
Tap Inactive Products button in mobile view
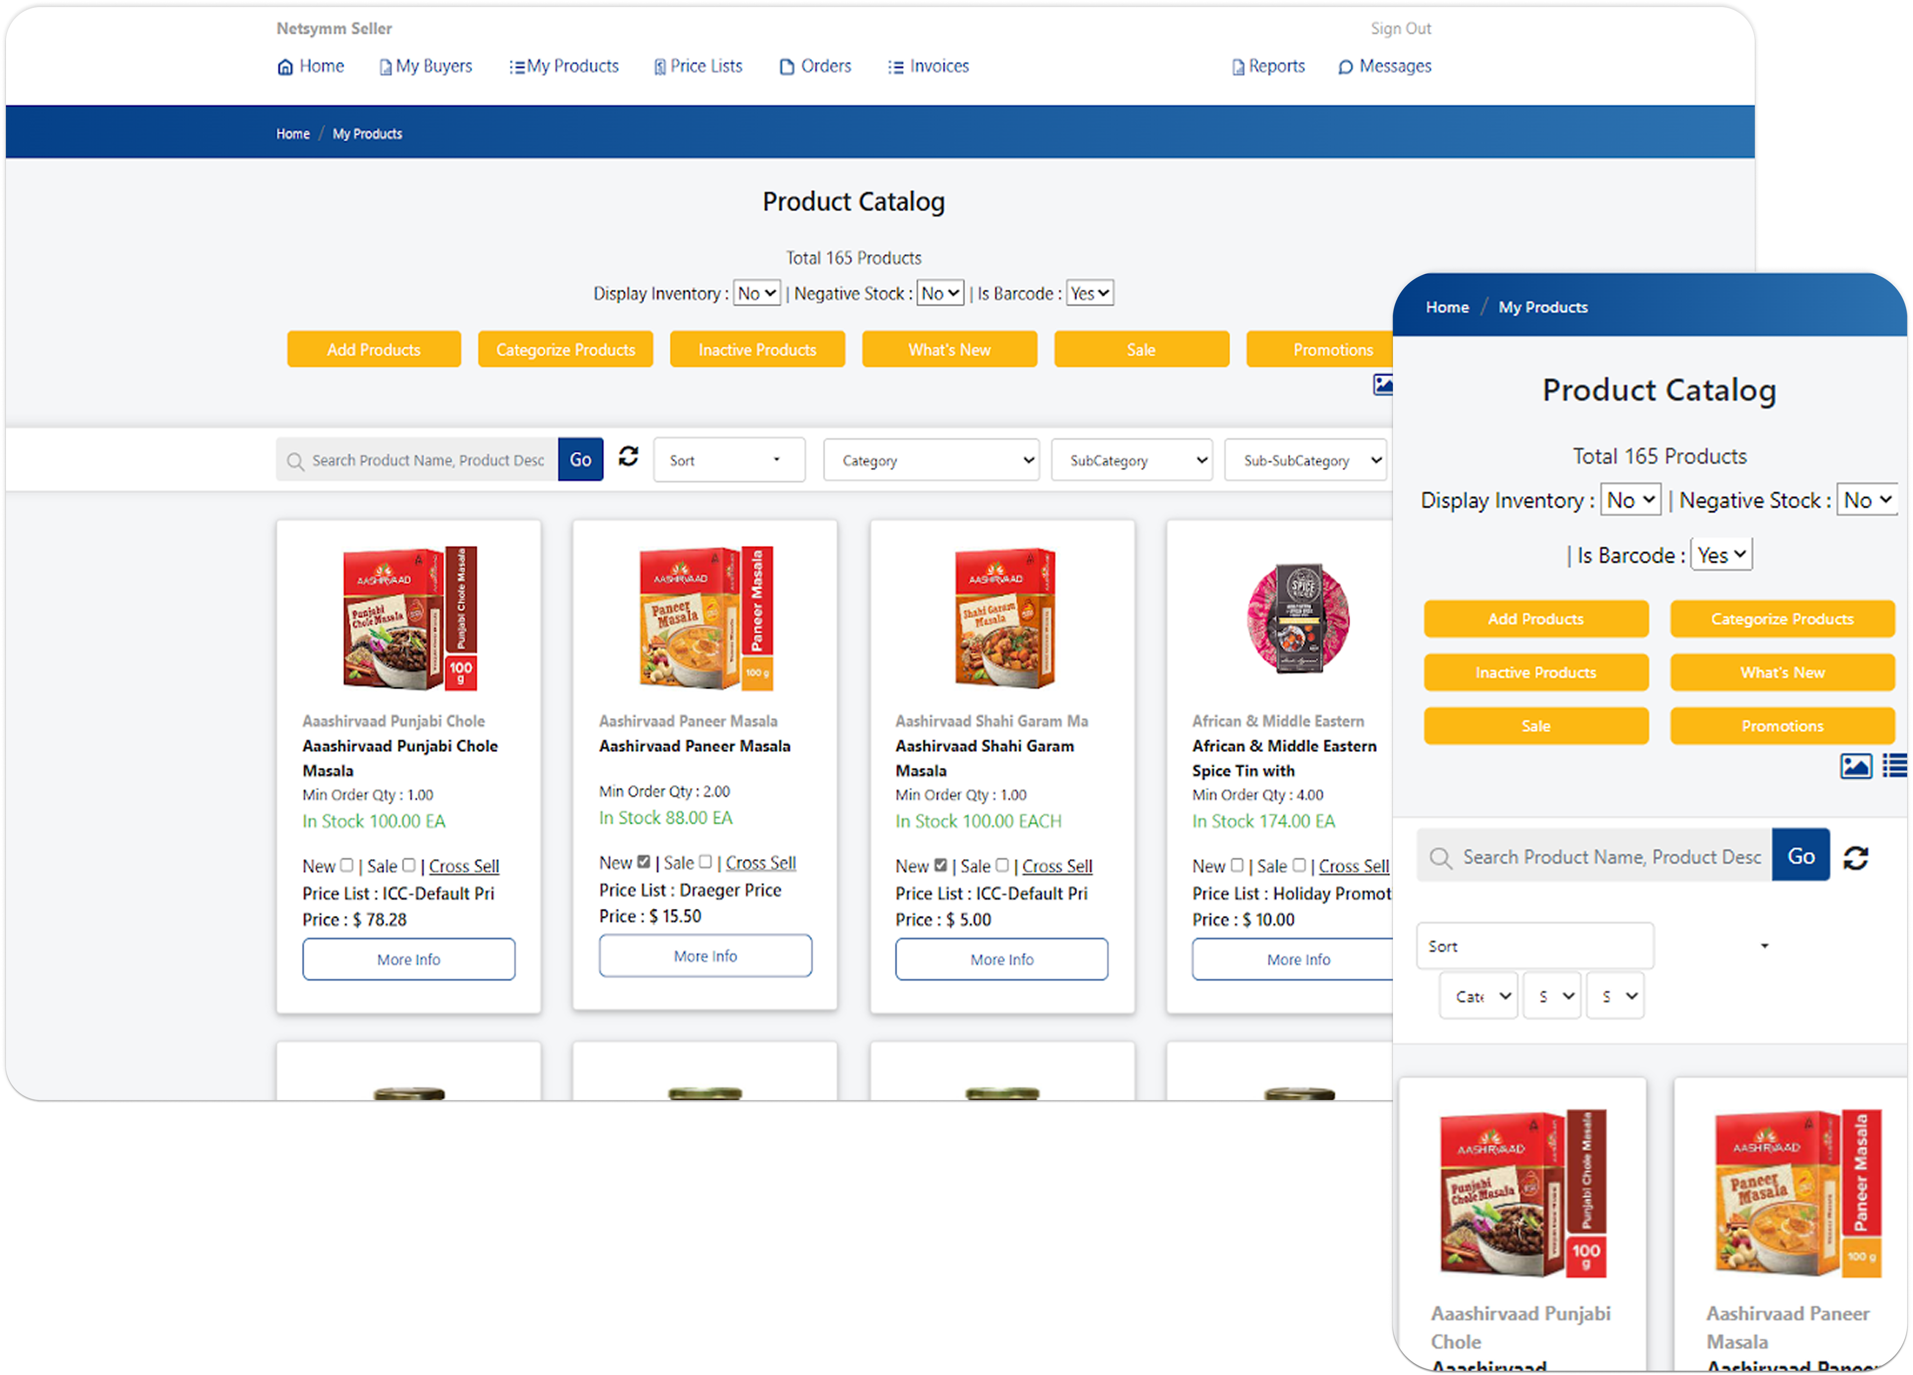[1536, 672]
